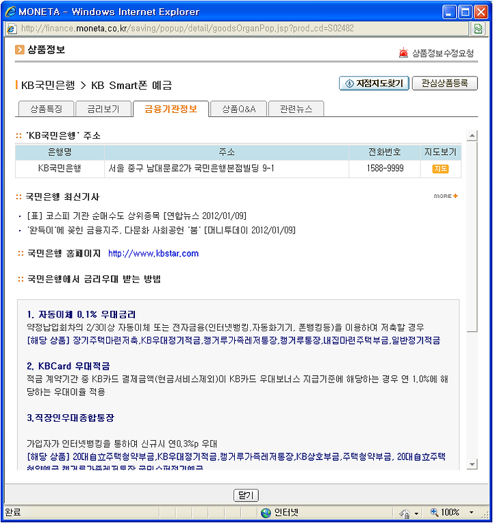This screenshot has width=493, height=523.
Task: Switch to the 금리보기 tab
Action: click(103, 109)
